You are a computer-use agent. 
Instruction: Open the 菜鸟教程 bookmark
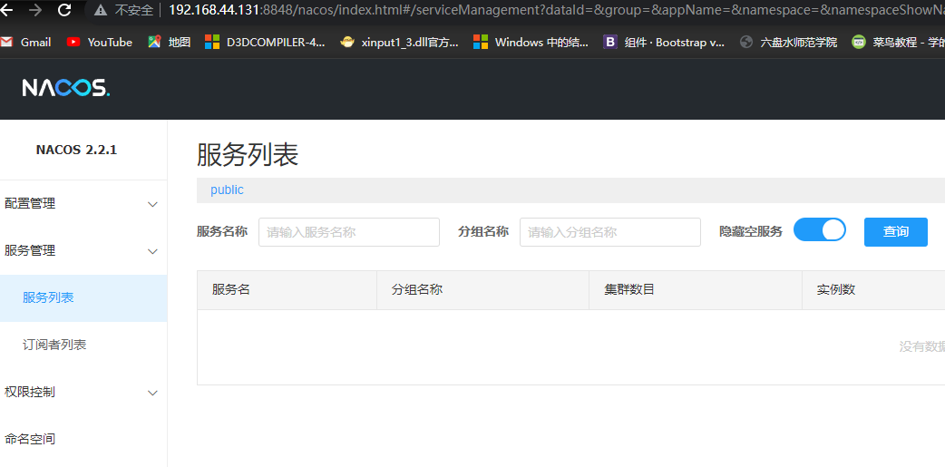(898, 43)
